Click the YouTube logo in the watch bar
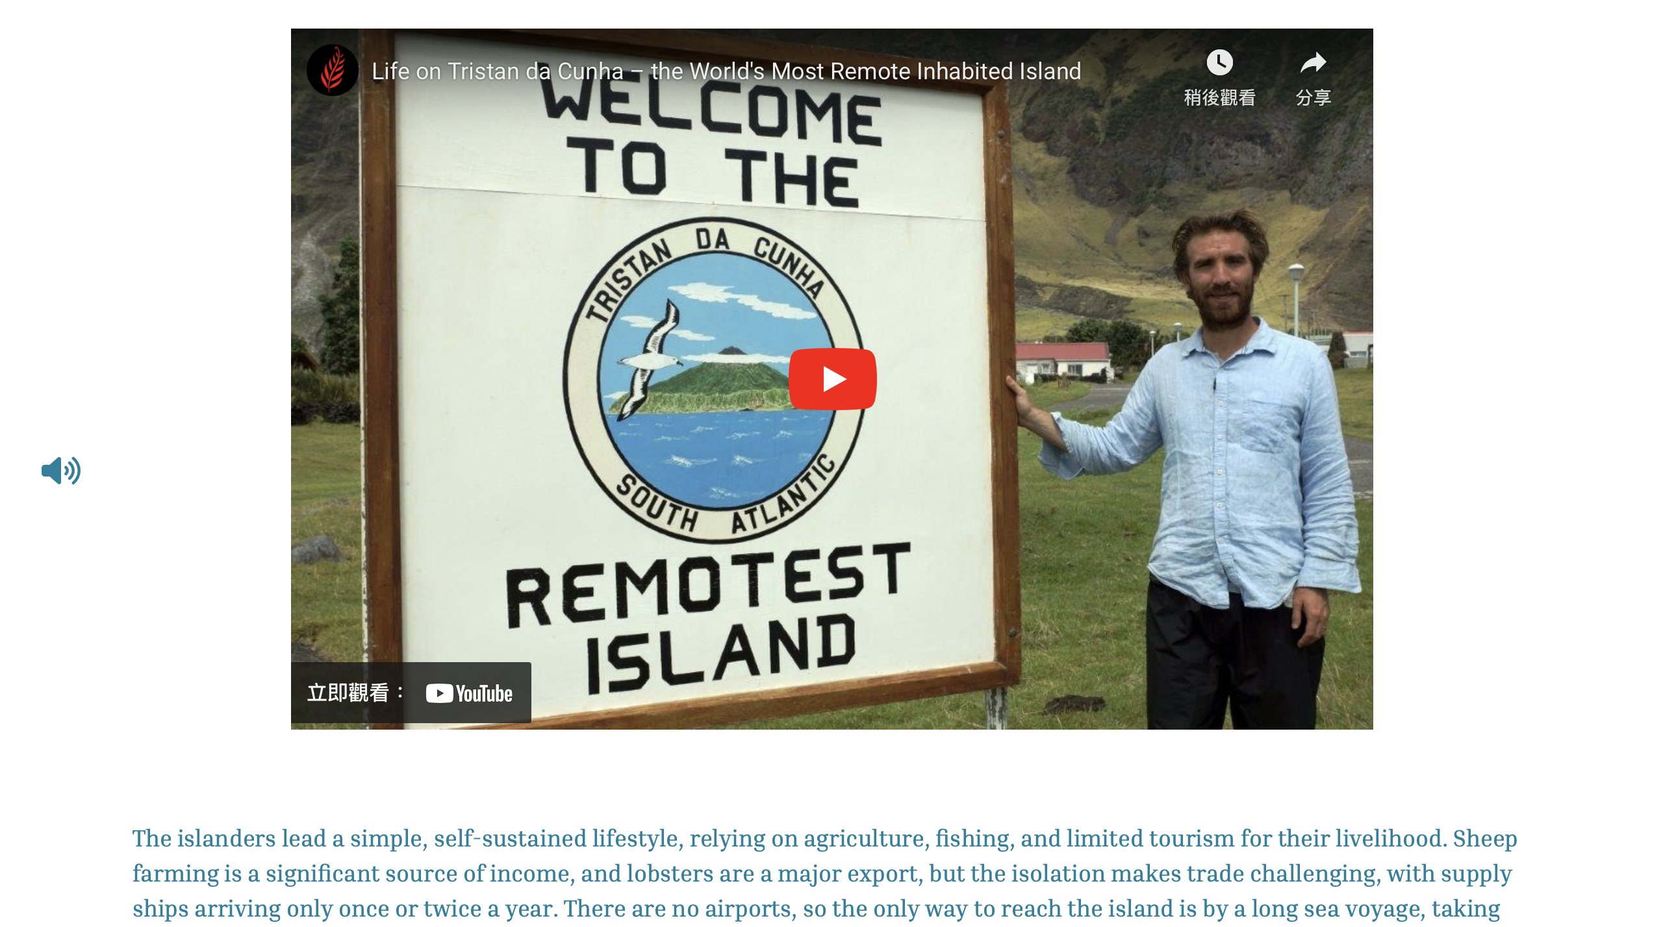 [x=469, y=693]
